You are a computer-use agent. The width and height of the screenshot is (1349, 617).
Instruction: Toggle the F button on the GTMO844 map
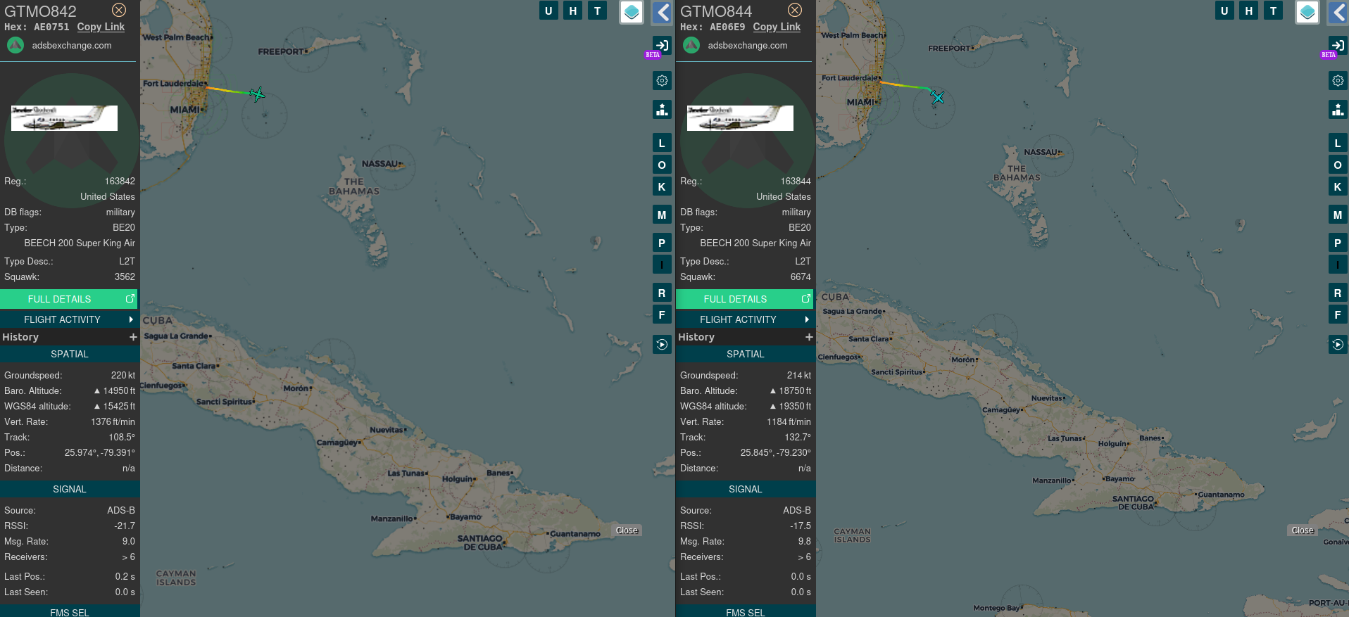coord(1338,315)
